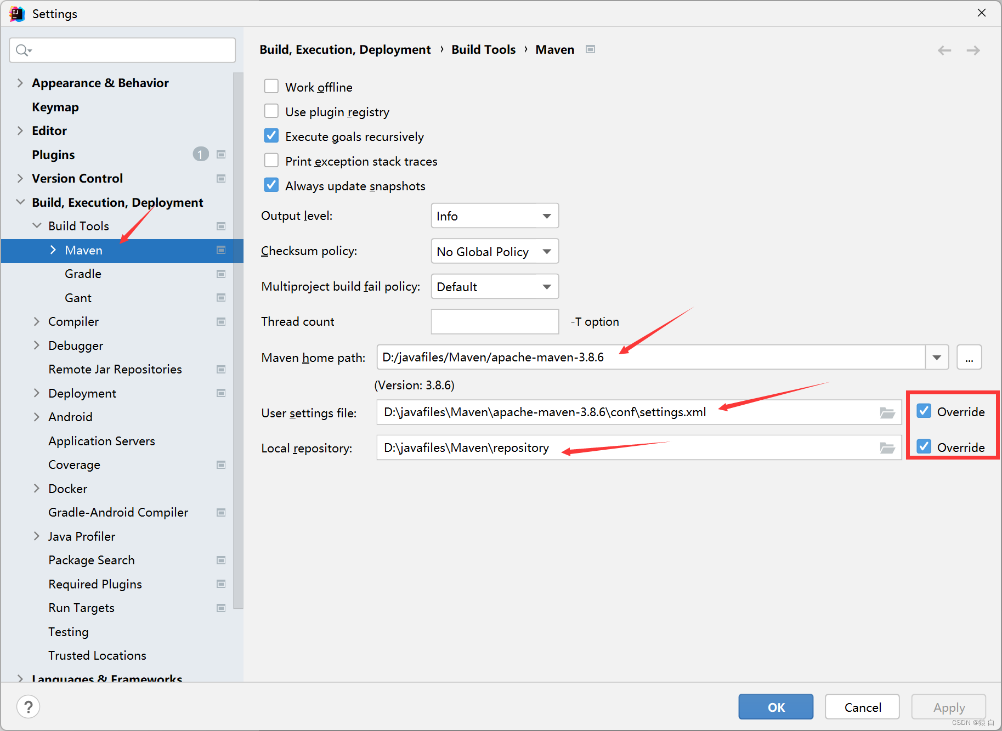Uncheck Execute goals recursively

[271, 136]
